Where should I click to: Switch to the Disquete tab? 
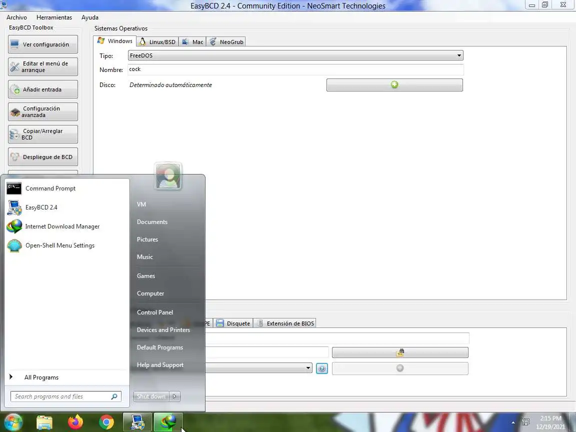click(233, 323)
